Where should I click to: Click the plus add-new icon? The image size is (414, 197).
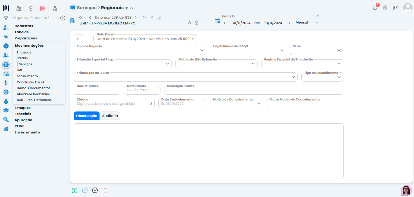click(x=95, y=190)
